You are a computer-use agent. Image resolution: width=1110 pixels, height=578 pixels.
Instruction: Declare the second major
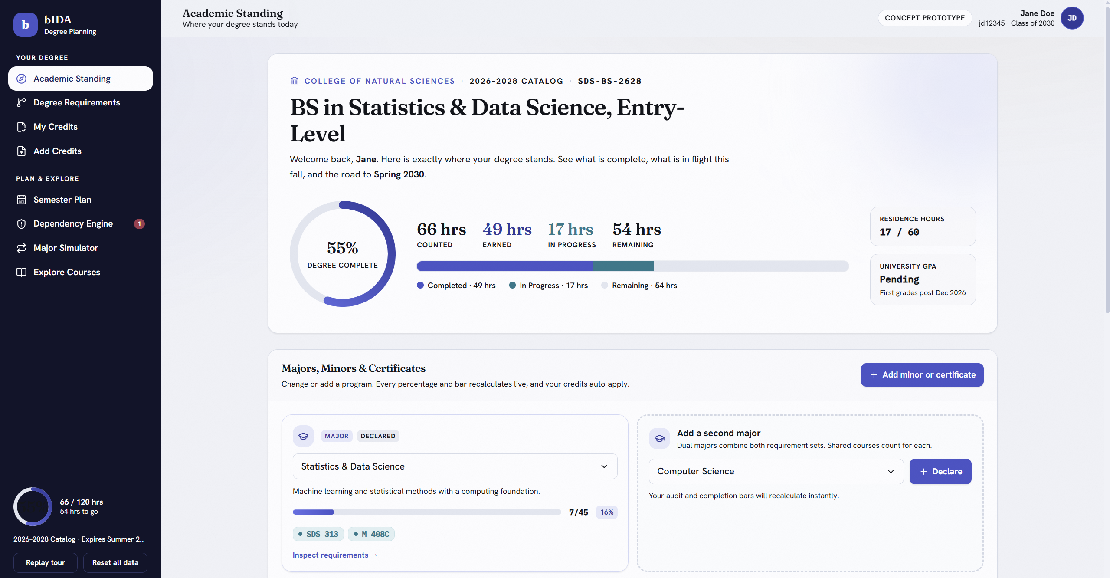coord(940,471)
